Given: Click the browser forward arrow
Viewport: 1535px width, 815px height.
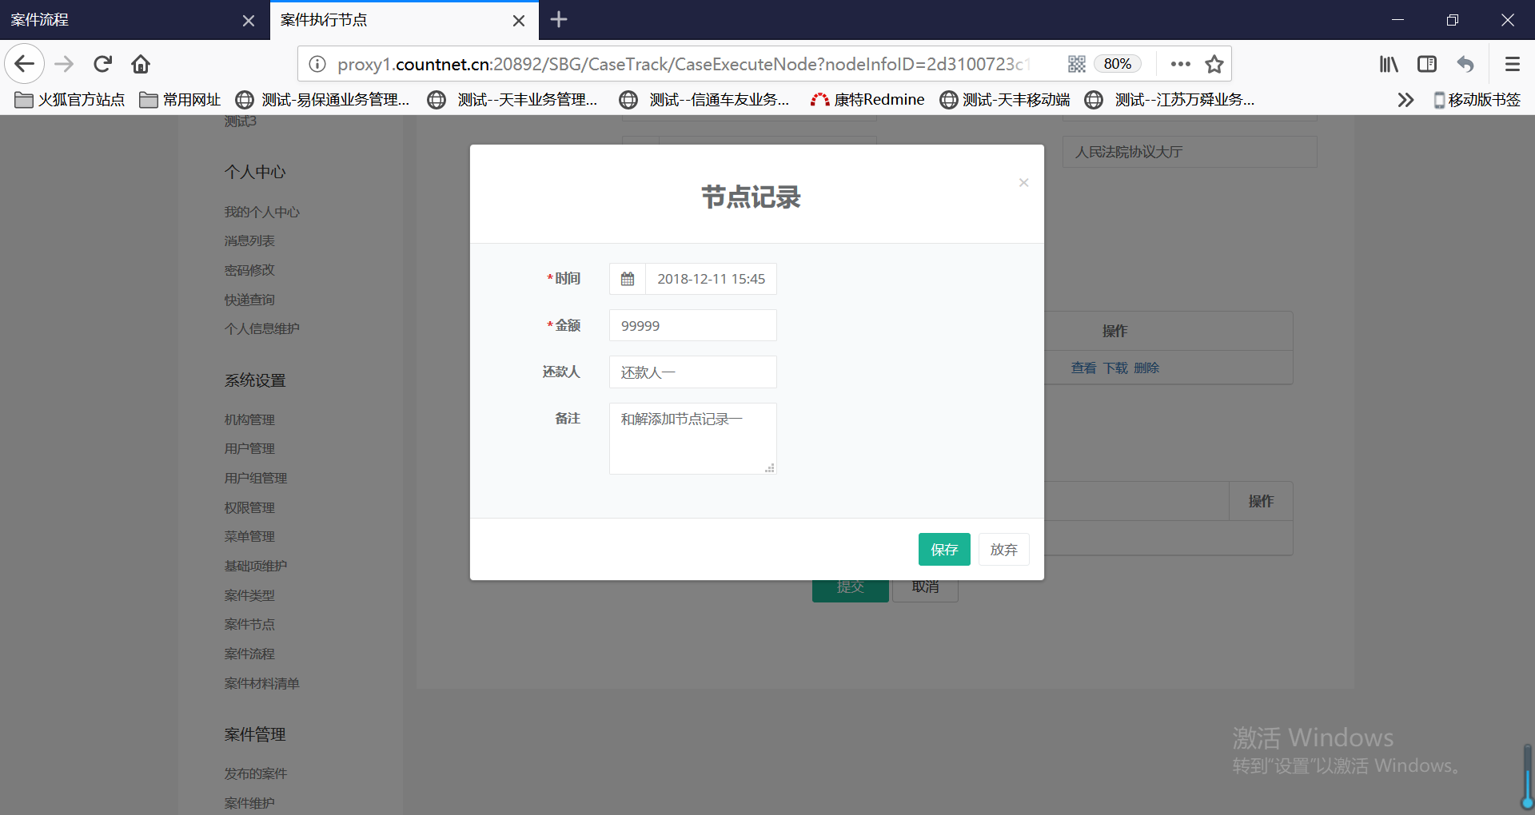Looking at the screenshot, I should pos(64,64).
